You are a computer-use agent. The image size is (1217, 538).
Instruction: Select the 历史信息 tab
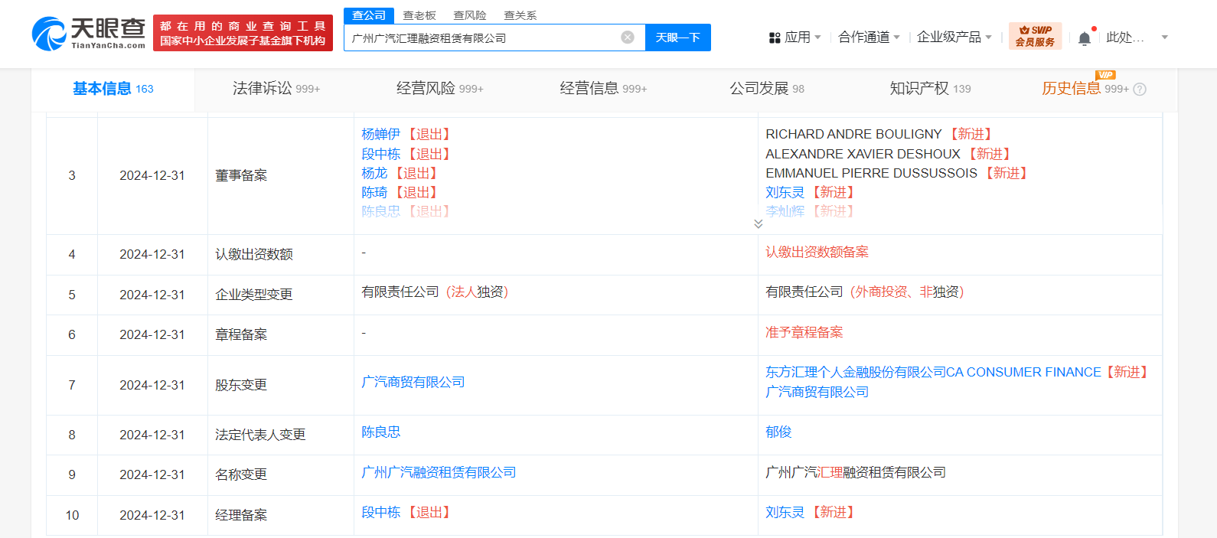click(x=1085, y=89)
